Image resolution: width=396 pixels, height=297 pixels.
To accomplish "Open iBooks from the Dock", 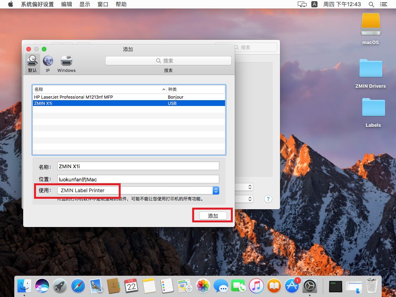I will click(x=274, y=286).
